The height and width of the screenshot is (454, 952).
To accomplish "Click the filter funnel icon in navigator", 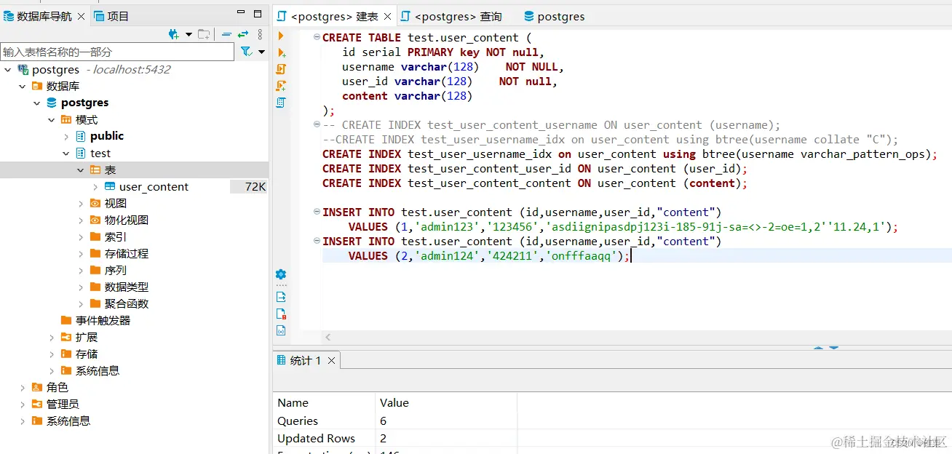I will tap(247, 52).
